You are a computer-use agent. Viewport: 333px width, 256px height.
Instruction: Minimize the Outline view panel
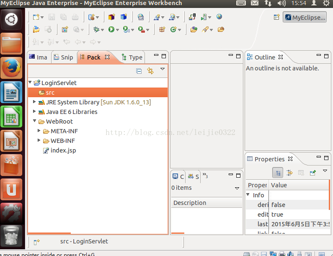319,55
